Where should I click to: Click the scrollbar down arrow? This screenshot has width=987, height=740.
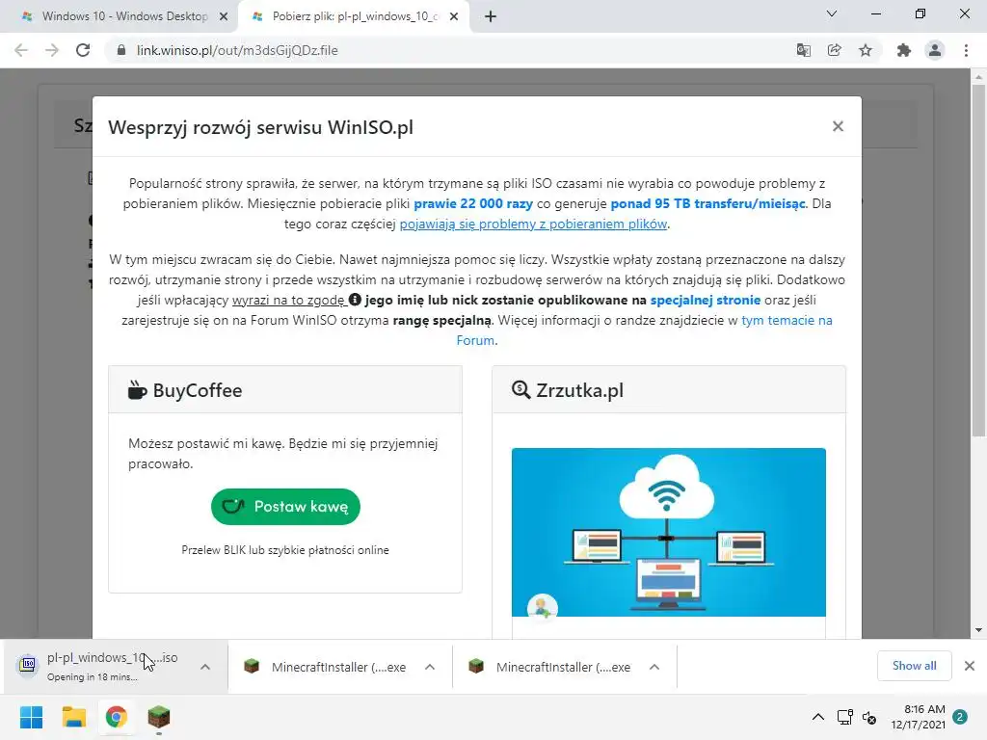pyautogui.click(x=978, y=630)
